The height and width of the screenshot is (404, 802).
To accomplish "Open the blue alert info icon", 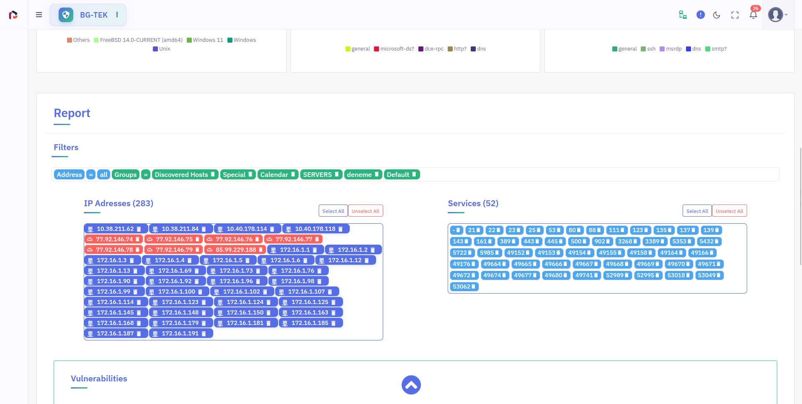I will tap(700, 15).
